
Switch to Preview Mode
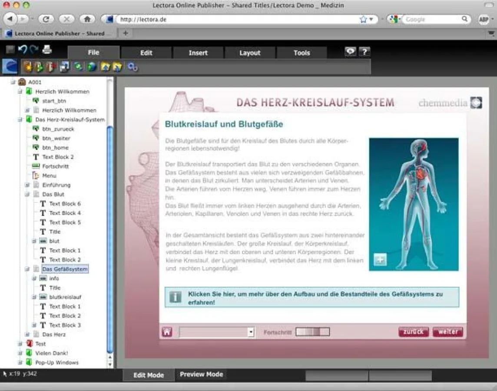[x=201, y=374]
